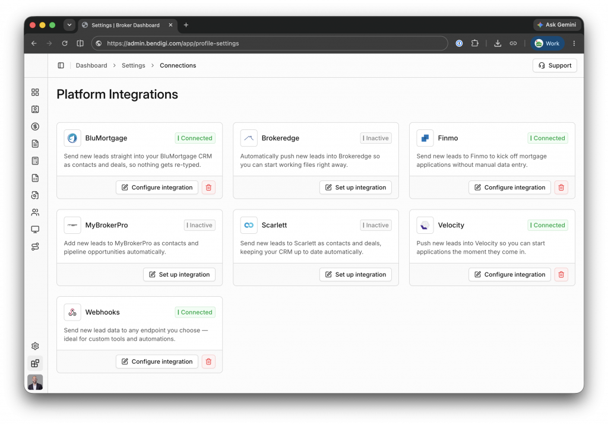Open the user profile avatar
Screen dimensions: 608x425
pos(35,382)
